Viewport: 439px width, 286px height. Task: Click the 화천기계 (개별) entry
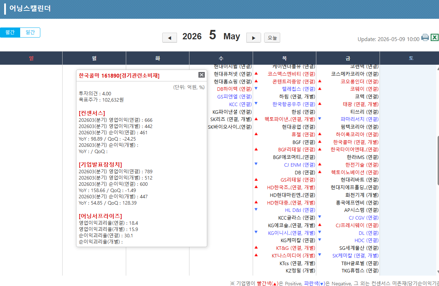point(362,195)
